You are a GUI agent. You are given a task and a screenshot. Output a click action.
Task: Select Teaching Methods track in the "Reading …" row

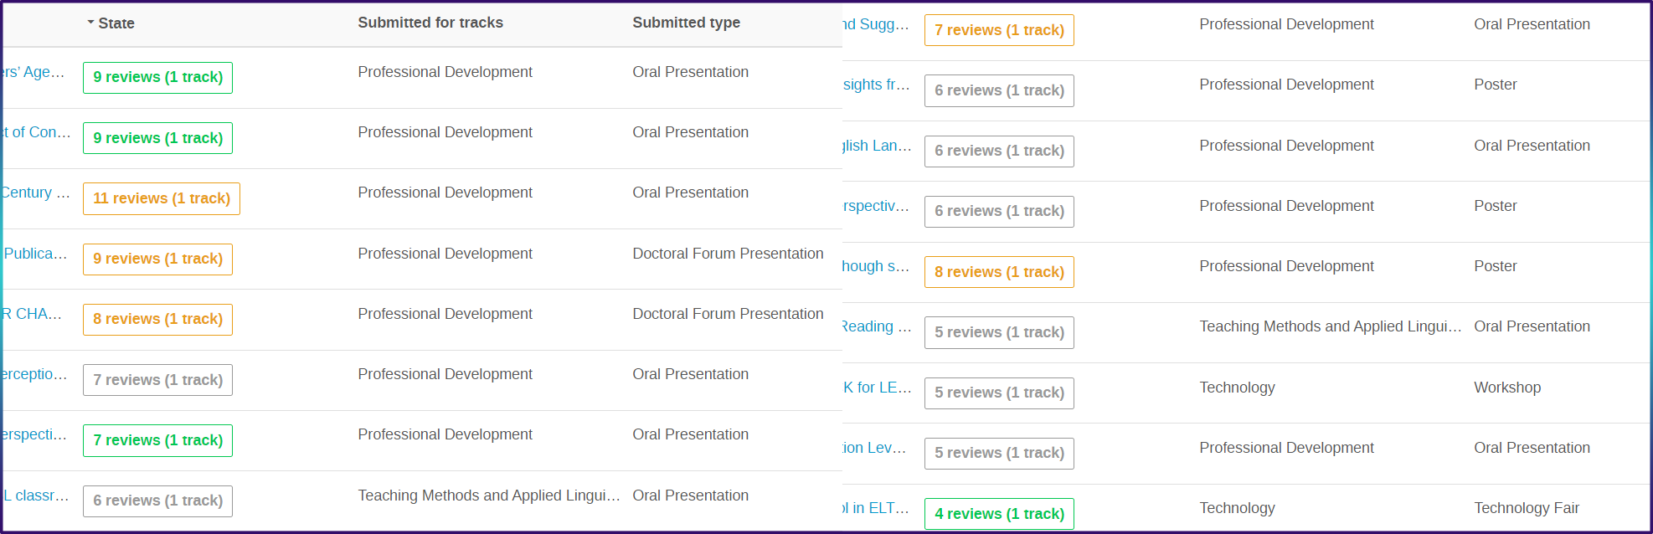1331,326
